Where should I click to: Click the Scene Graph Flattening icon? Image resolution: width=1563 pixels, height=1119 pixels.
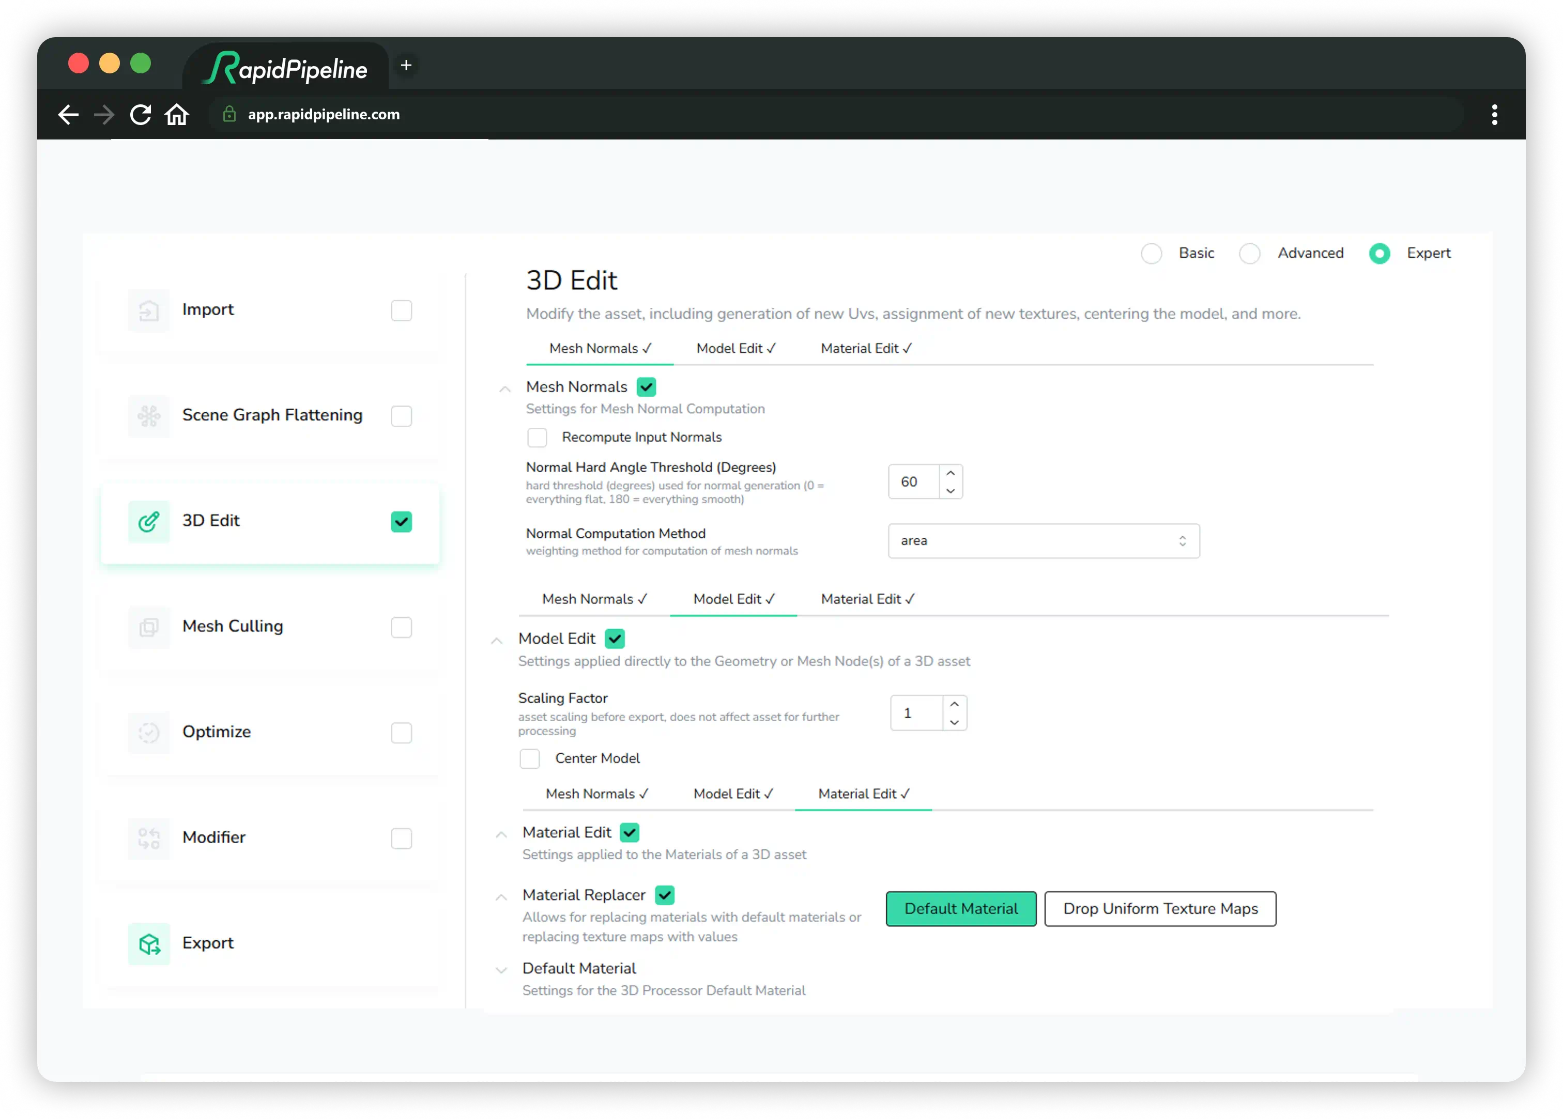point(149,416)
